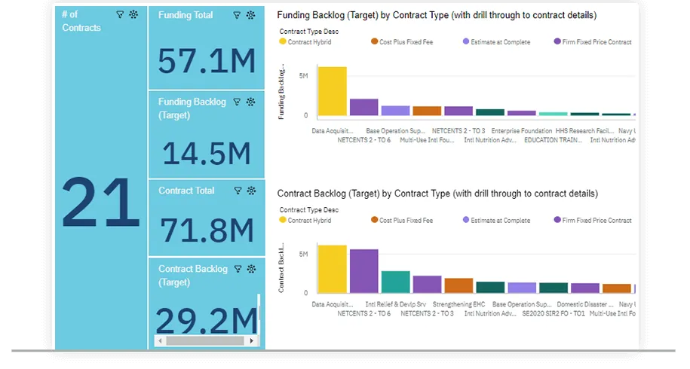Click 'Funding Backlog (Target) by Contract Type' chart title
Image resolution: width=690 pixels, height=369 pixels.
[437, 15]
